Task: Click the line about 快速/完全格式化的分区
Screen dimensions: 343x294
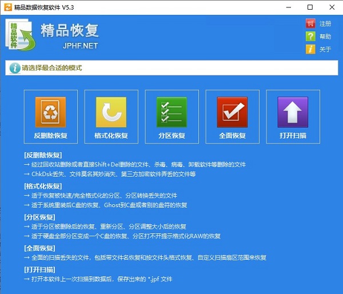Action: point(101,196)
